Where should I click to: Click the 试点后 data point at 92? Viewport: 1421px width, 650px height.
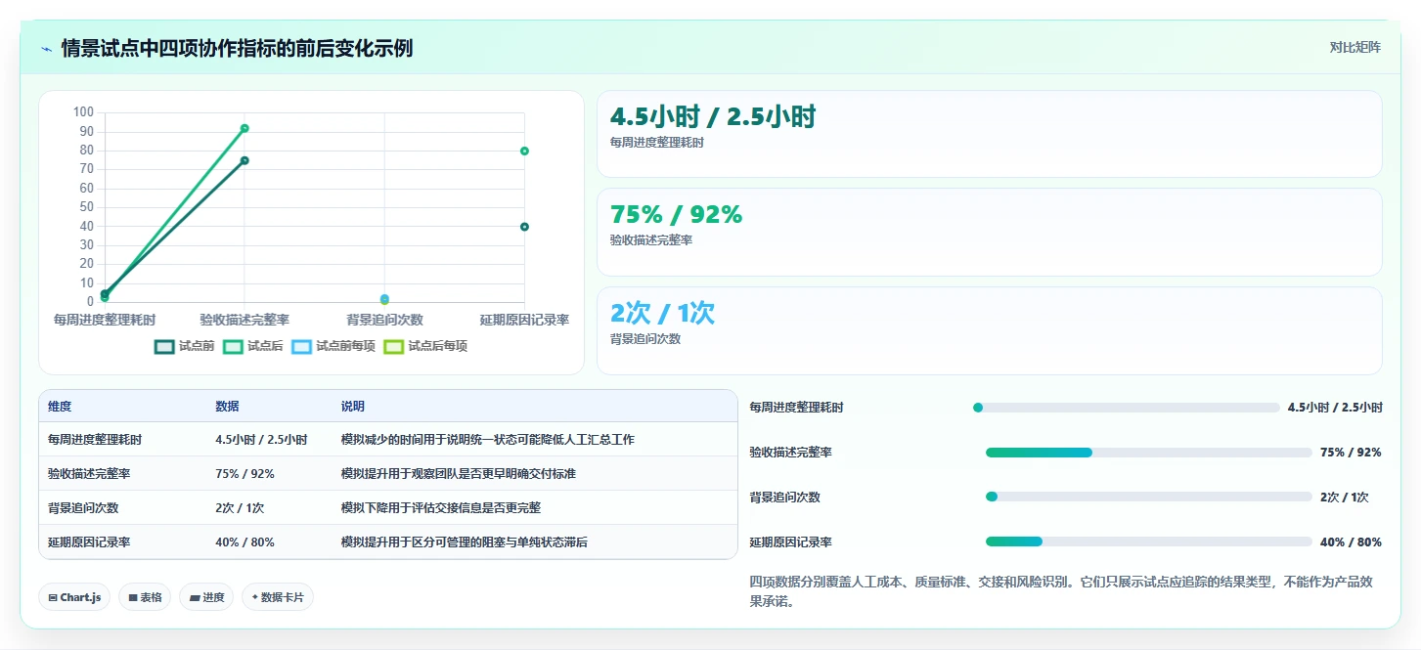coord(244,128)
